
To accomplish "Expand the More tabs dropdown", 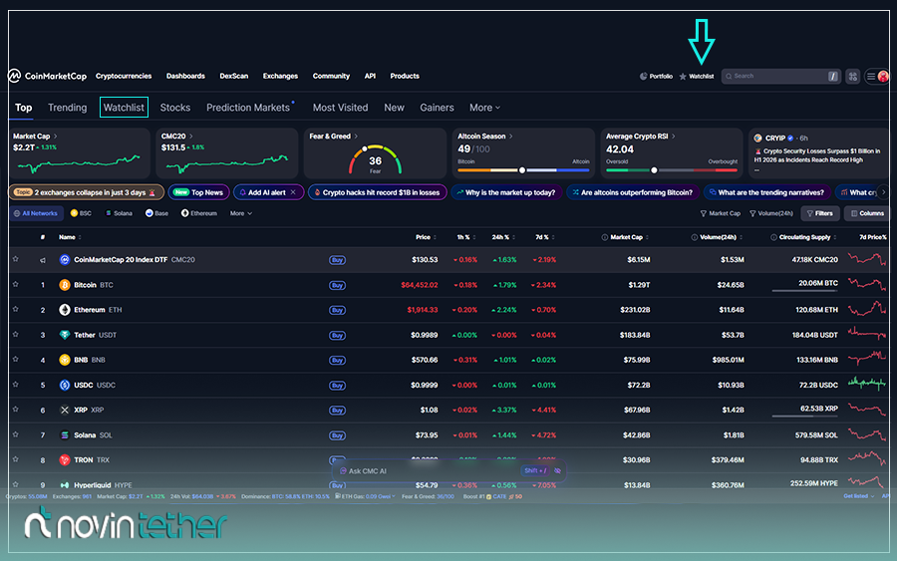I will (x=484, y=108).
